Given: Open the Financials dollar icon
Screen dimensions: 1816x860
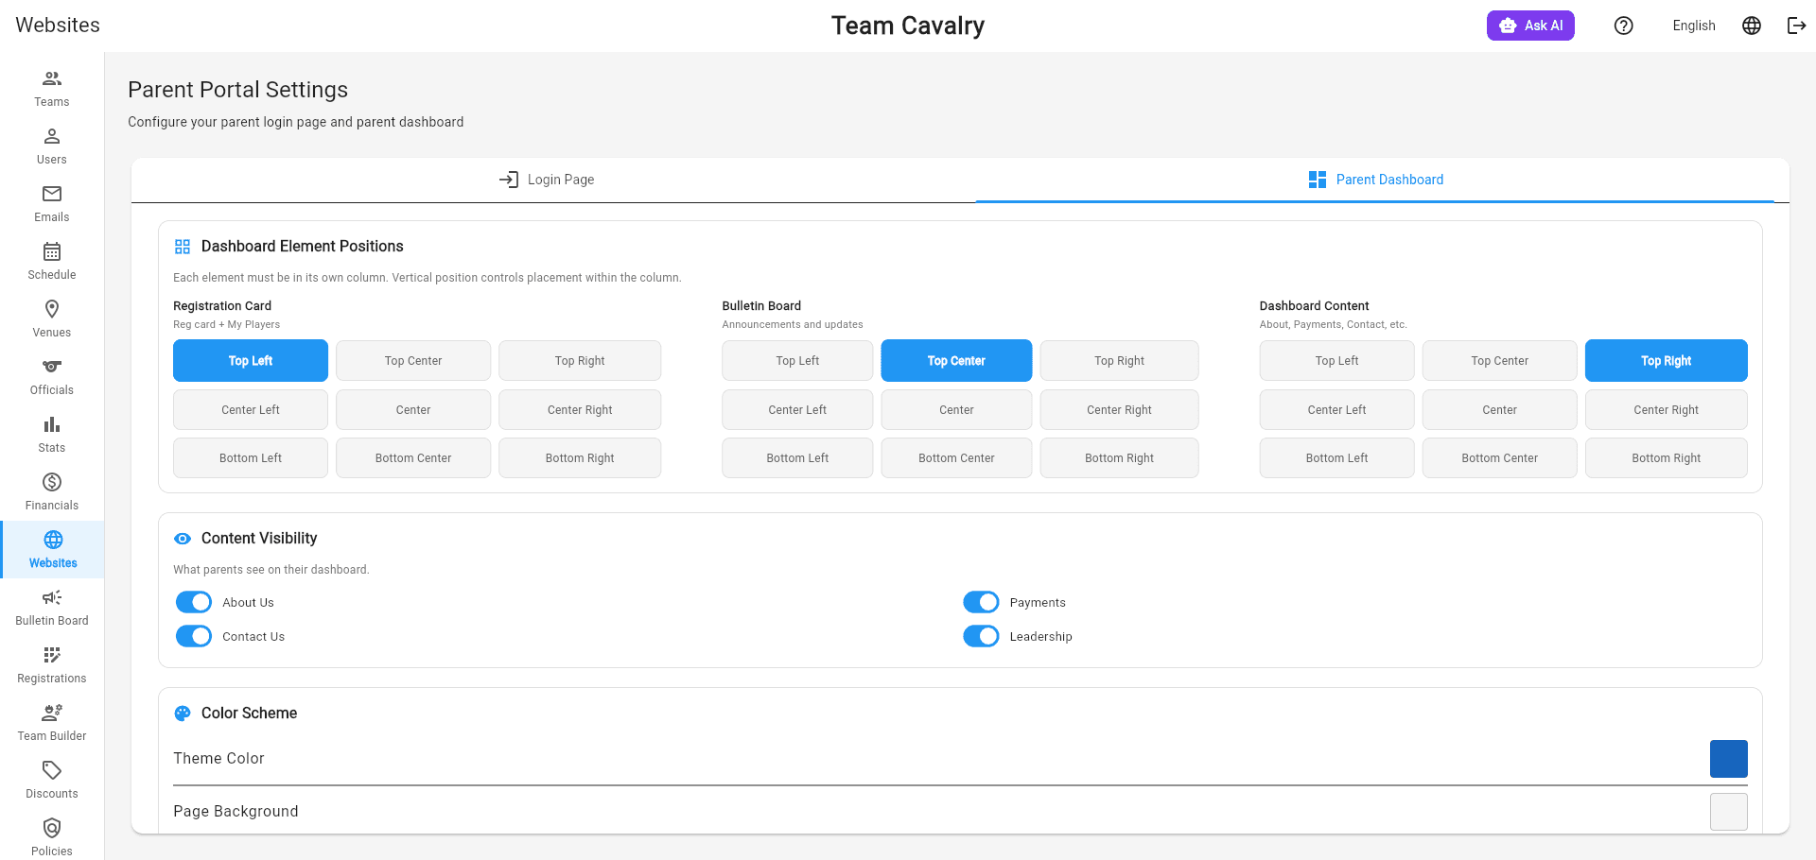Looking at the screenshot, I should click(52, 482).
